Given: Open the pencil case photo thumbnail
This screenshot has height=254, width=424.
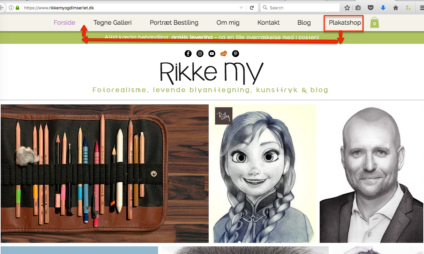Looking at the screenshot, I should point(105,173).
